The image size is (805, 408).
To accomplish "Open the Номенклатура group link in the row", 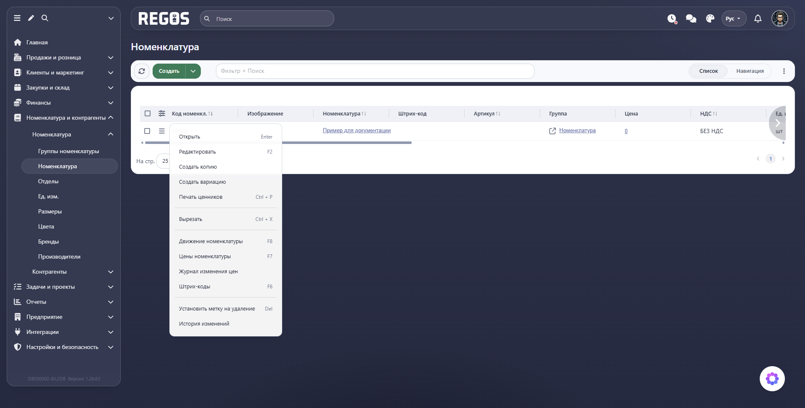I will click(577, 131).
